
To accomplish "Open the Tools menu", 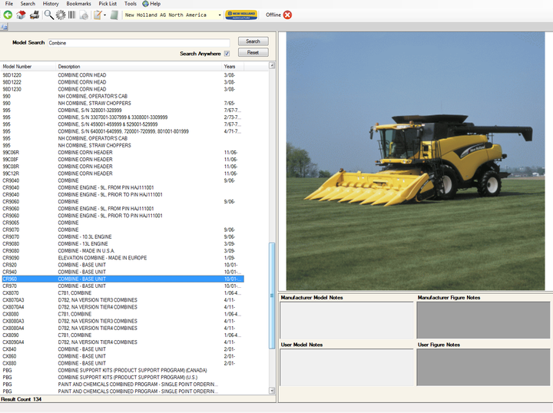I will point(131,4).
